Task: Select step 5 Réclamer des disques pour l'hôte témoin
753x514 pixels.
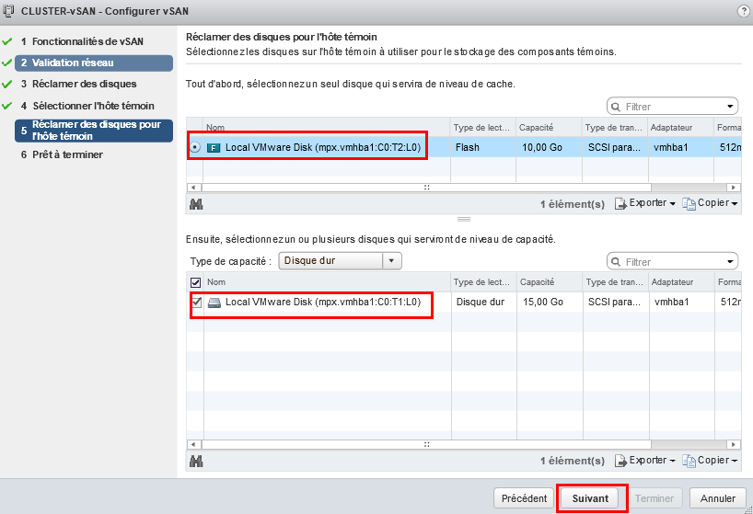Action: 94,131
